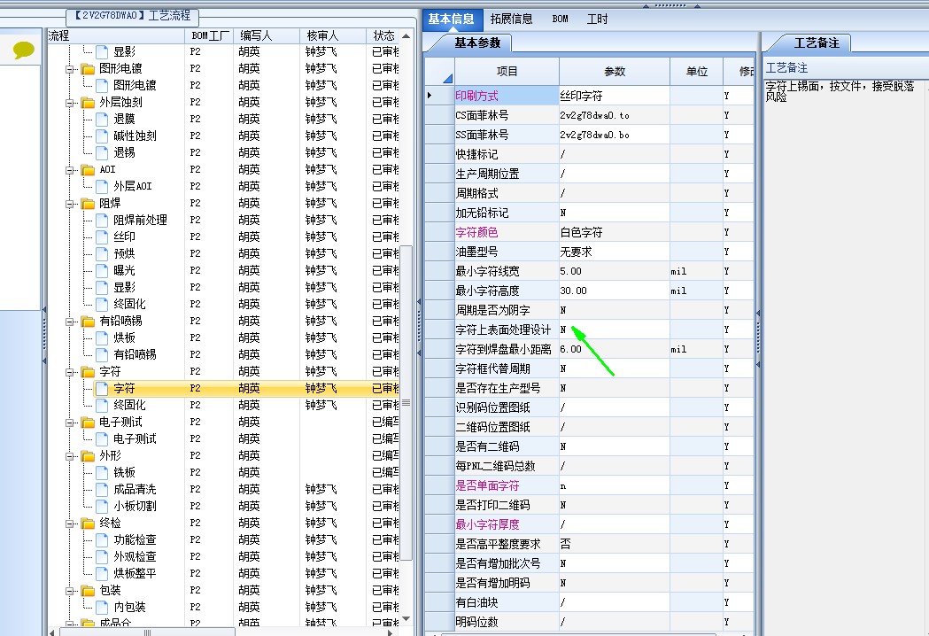Click the document icon beside 退锡
Screen dimensions: 929x636
point(102,153)
